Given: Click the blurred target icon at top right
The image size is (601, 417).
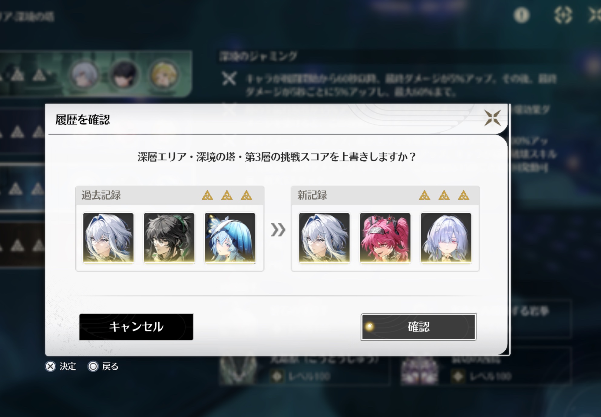Looking at the screenshot, I should point(563,15).
